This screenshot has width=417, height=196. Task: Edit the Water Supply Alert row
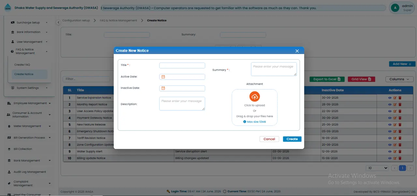pos(395,151)
